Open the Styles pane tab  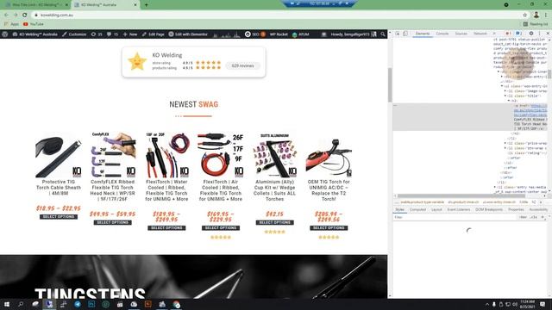point(399,209)
